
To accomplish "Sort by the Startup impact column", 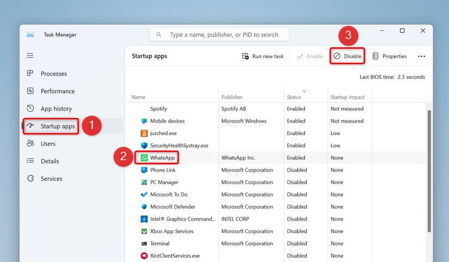I will (347, 97).
